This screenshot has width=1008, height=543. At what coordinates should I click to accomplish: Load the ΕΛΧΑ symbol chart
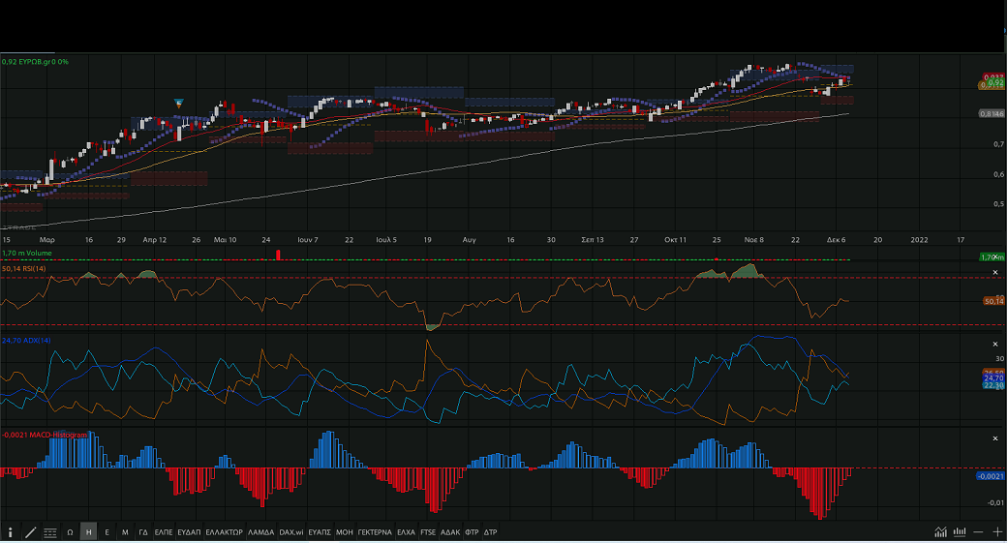406,532
